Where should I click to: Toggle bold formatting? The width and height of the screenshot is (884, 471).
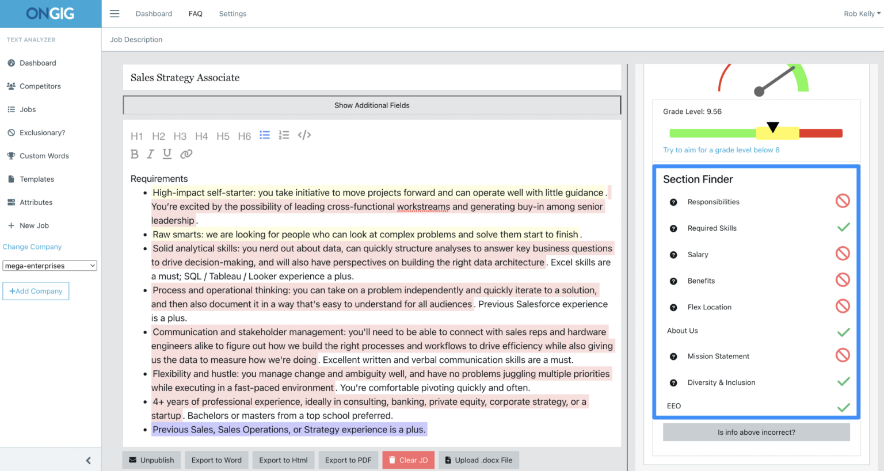click(134, 154)
